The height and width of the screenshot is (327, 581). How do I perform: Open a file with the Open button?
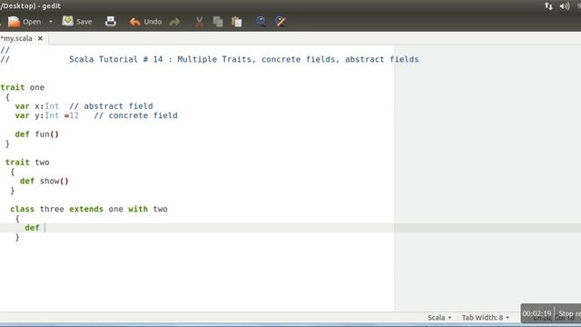tap(25, 22)
